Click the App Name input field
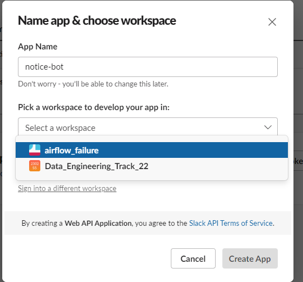303x282 pixels. [148, 67]
